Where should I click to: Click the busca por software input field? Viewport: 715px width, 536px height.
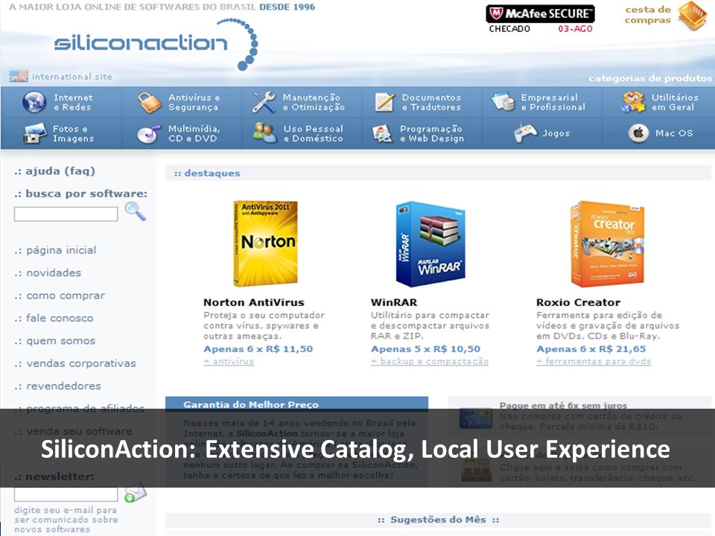pos(66,214)
